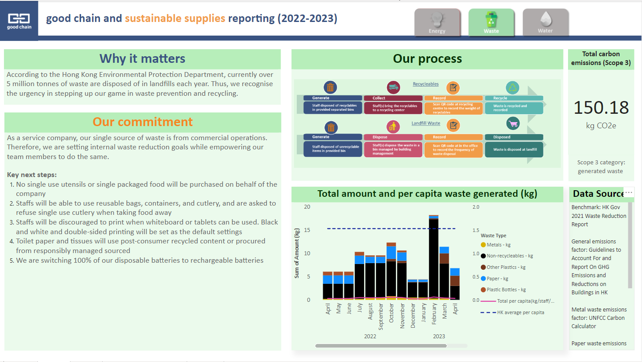
Task: Click 'Key next steps:' text
Action: 32,174
